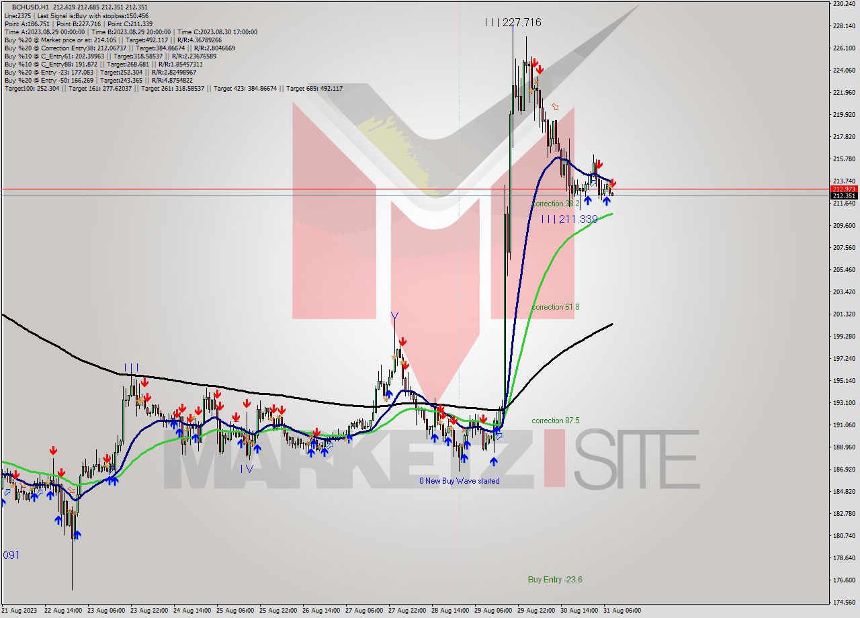Select the 'correction 38.2' level label
The height and width of the screenshot is (618, 860).
[555, 204]
